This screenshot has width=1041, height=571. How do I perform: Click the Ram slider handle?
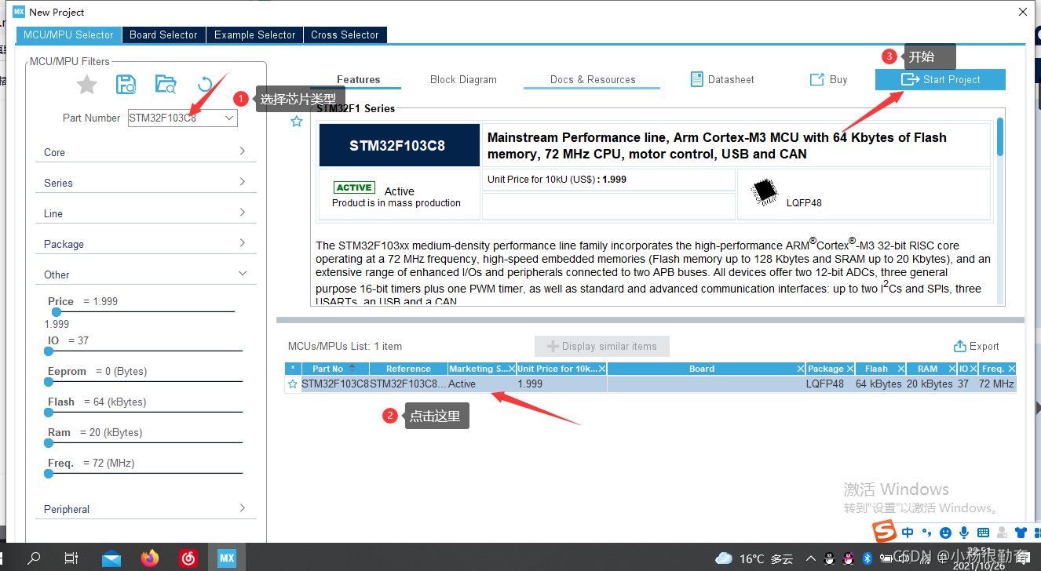click(49, 442)
